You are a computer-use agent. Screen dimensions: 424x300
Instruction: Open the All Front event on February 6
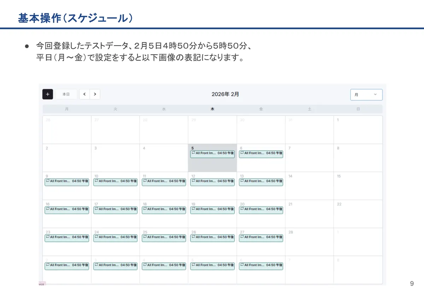[x=261, y=154]
